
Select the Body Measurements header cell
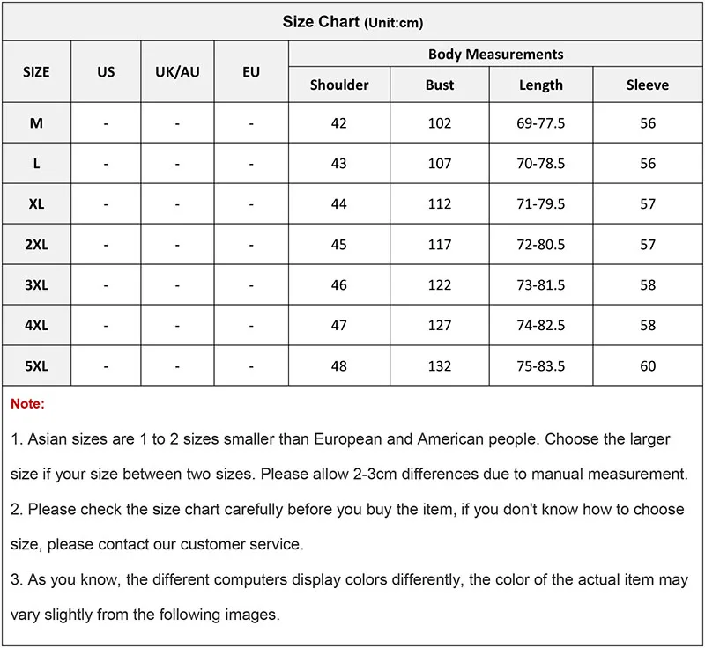coord(495,54)
